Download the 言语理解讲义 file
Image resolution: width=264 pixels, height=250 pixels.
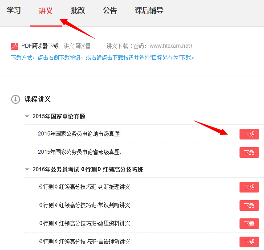click(249, 242)
